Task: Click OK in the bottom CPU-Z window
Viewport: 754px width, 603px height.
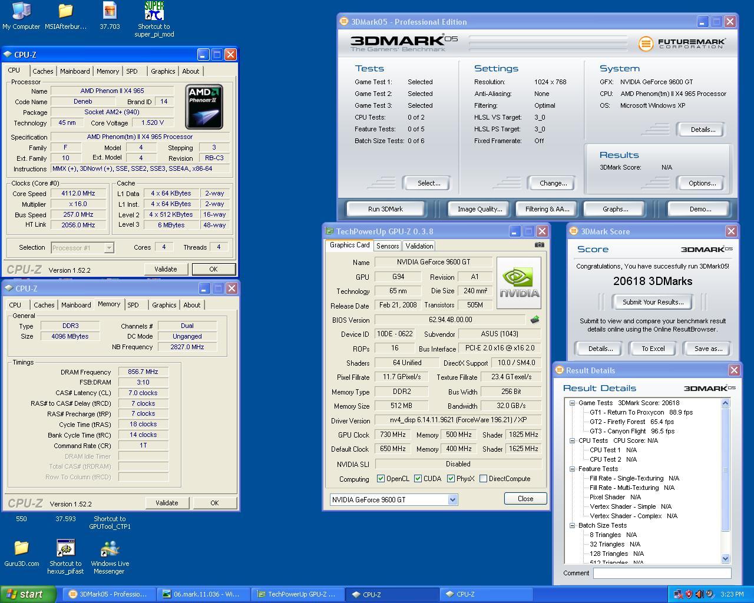Action: (x=214, y=503)
